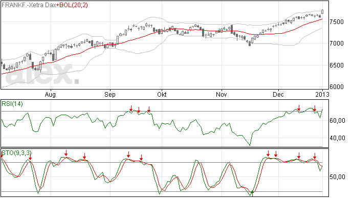Click the 50,00 stochastic axis value
Viewport: 353px width, 198px height.
(337, 177)
